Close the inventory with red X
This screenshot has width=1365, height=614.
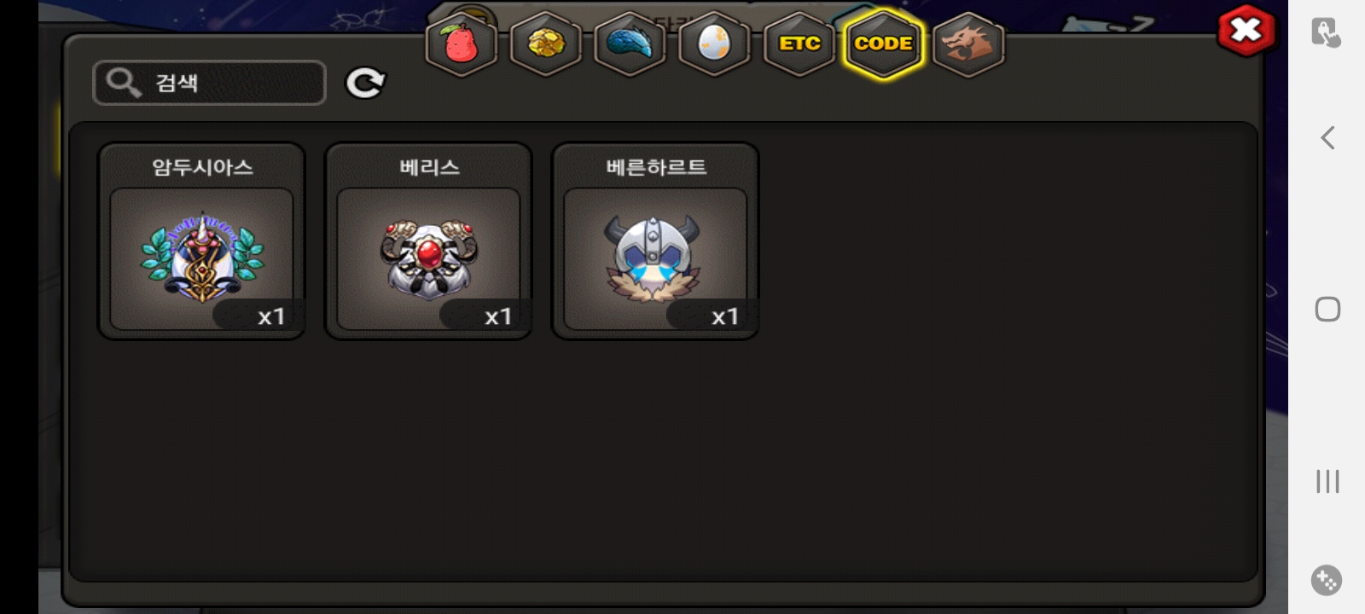point(1246,31)
